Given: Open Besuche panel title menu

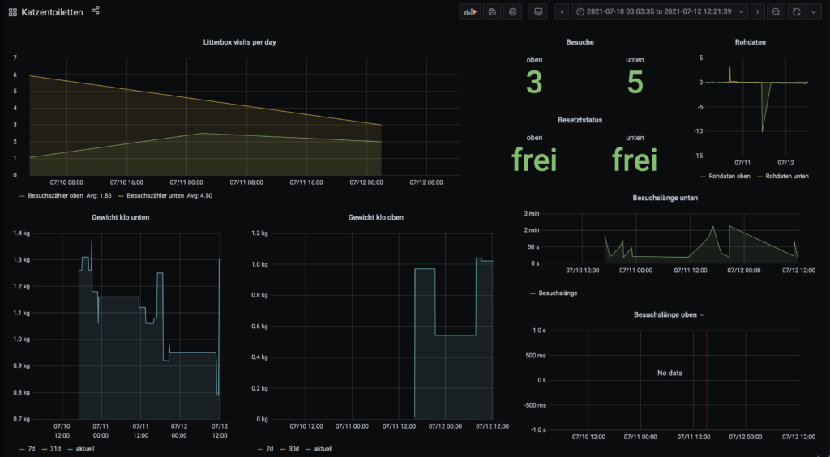Looking at the screenshot, I should [580, 42].
